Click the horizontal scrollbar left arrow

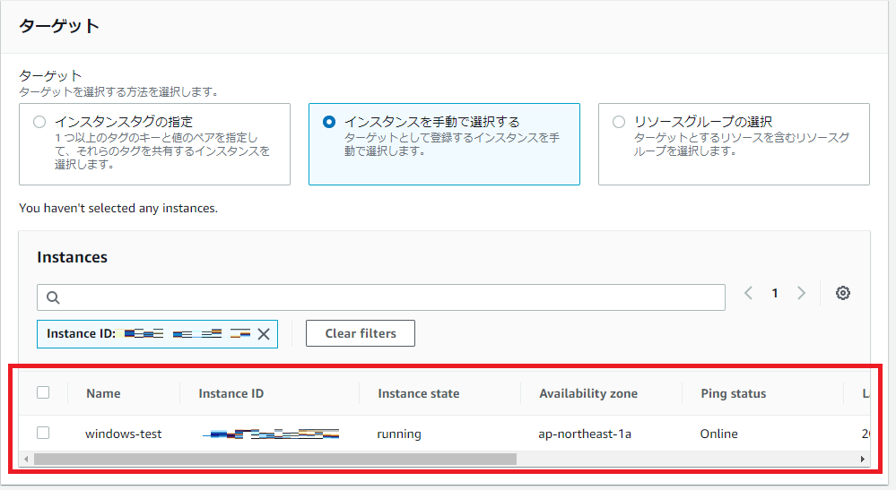pyautogui.click(x=26, y=460)
